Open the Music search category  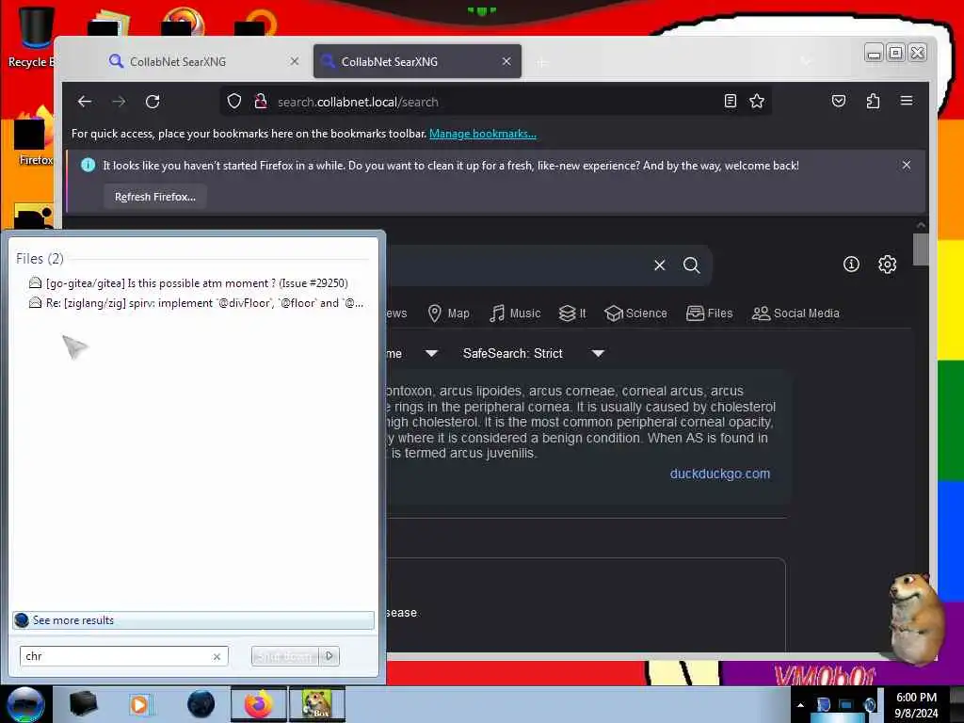(x=515, y=313)
